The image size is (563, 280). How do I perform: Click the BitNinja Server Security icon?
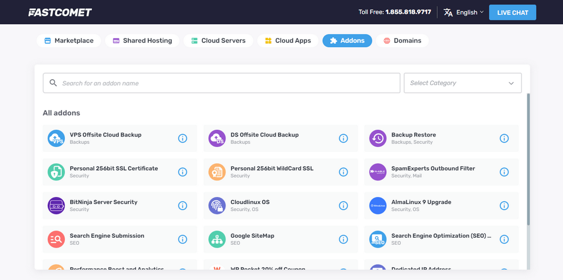click(x=57, y=206)
